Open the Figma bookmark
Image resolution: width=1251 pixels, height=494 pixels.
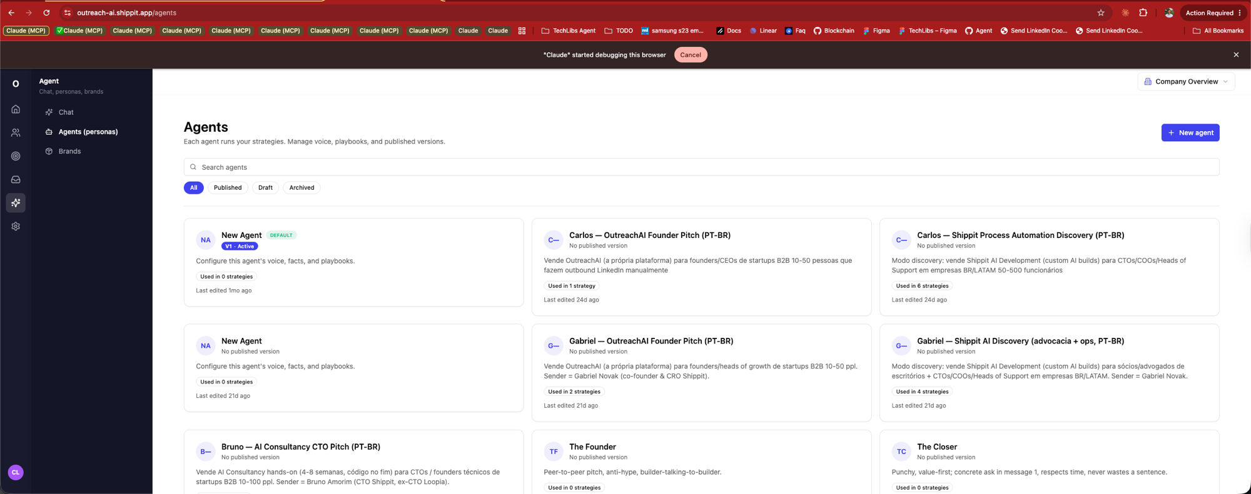[x=876, y=31]
